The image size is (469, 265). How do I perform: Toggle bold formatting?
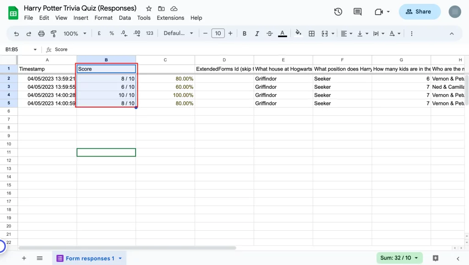click(245, 33)
